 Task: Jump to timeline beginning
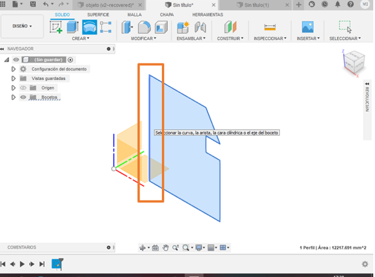pyautogui.click(x=3, y=264)
